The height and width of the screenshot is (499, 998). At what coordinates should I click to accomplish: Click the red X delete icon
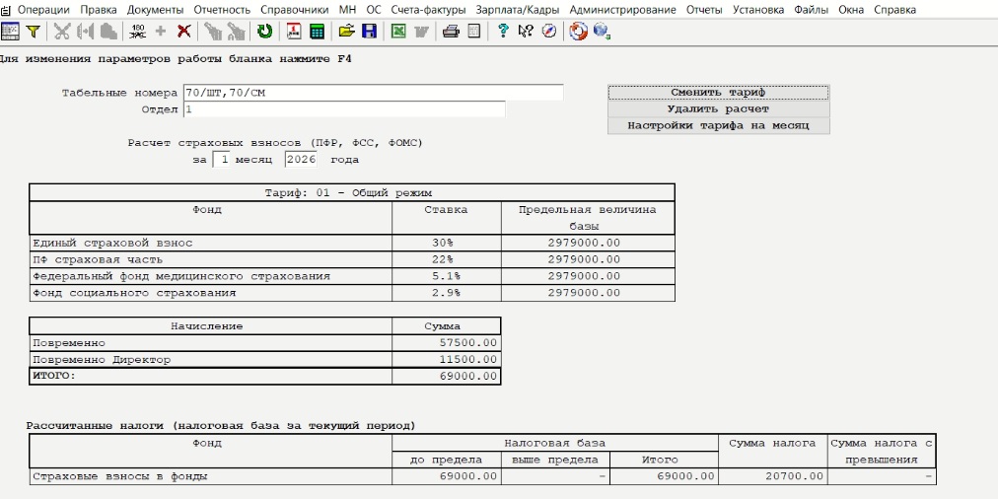click(x=184, y=32)
